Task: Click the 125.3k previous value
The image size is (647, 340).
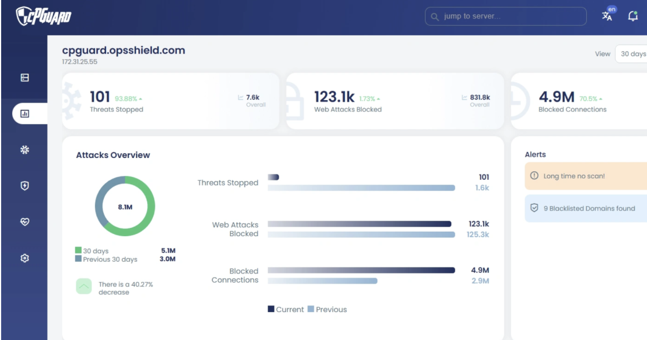Action: 478,234
